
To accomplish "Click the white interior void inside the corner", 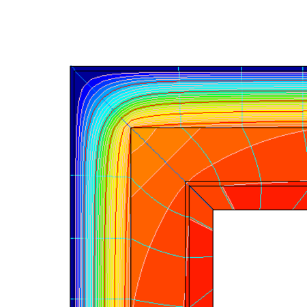I will pos(260,259).
